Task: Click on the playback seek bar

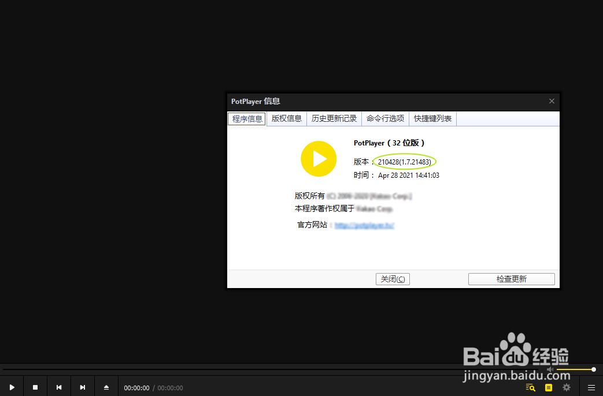Action: point(271,369)
